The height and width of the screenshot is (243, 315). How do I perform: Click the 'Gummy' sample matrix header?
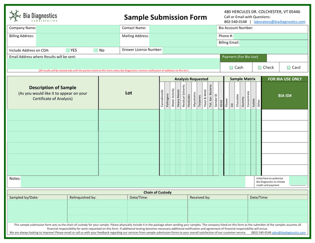click(x=243, y=95)
